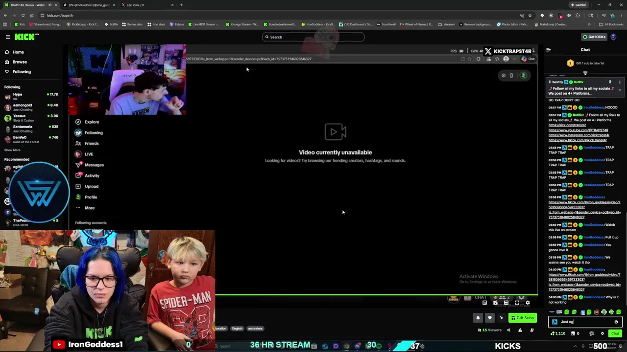Unpin the pinned BotRix message icon
This screenshot has width=627, height=352.
pos(610,82)
